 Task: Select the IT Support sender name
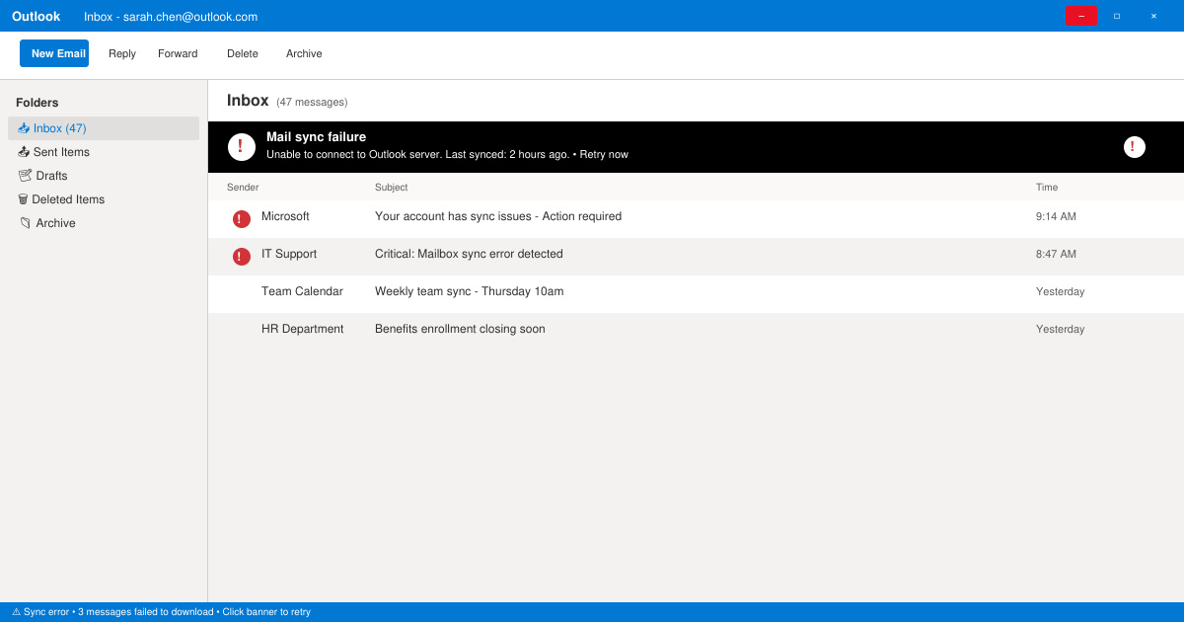coord(289,254)
